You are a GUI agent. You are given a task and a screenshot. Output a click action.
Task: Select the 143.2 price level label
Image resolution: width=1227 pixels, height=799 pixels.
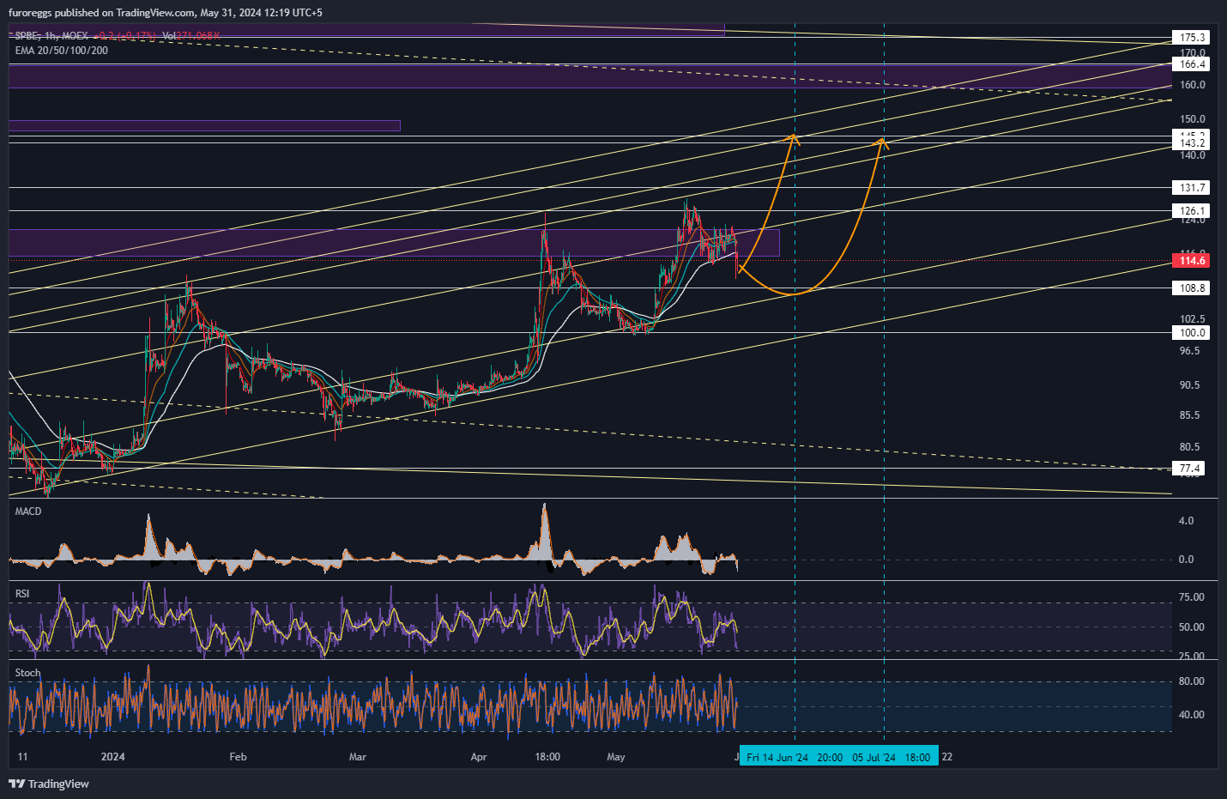pyautogui.click(x=1191, y=143)
